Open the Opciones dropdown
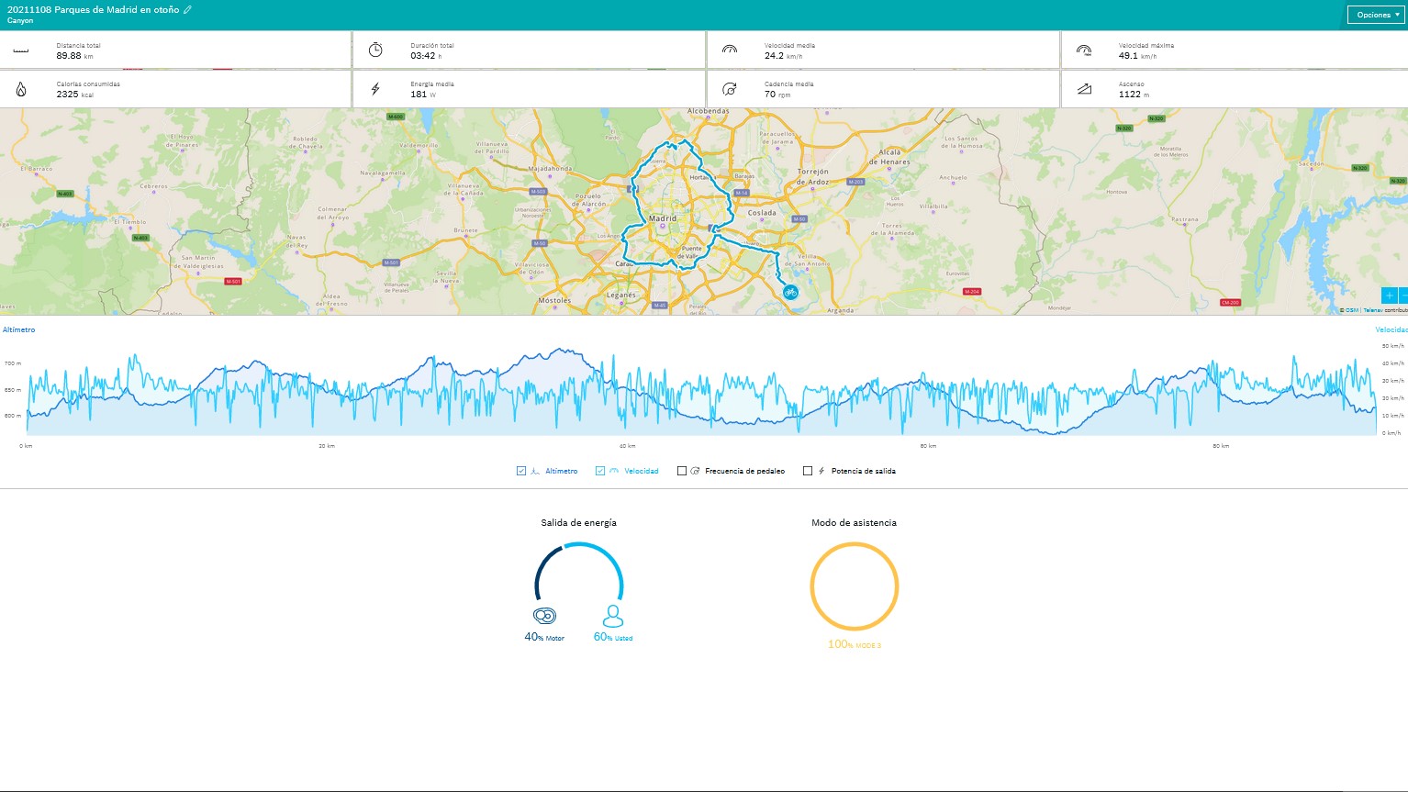1408x792 pixels. 1377,15
